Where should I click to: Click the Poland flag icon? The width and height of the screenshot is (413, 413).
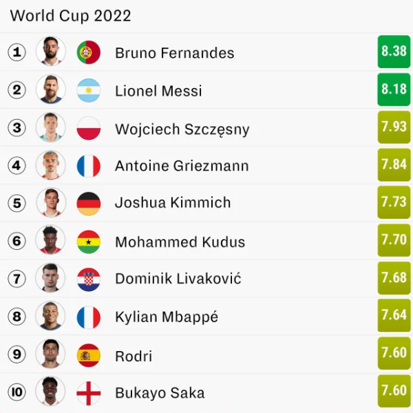pyautogui.click(x=89, y=129)
